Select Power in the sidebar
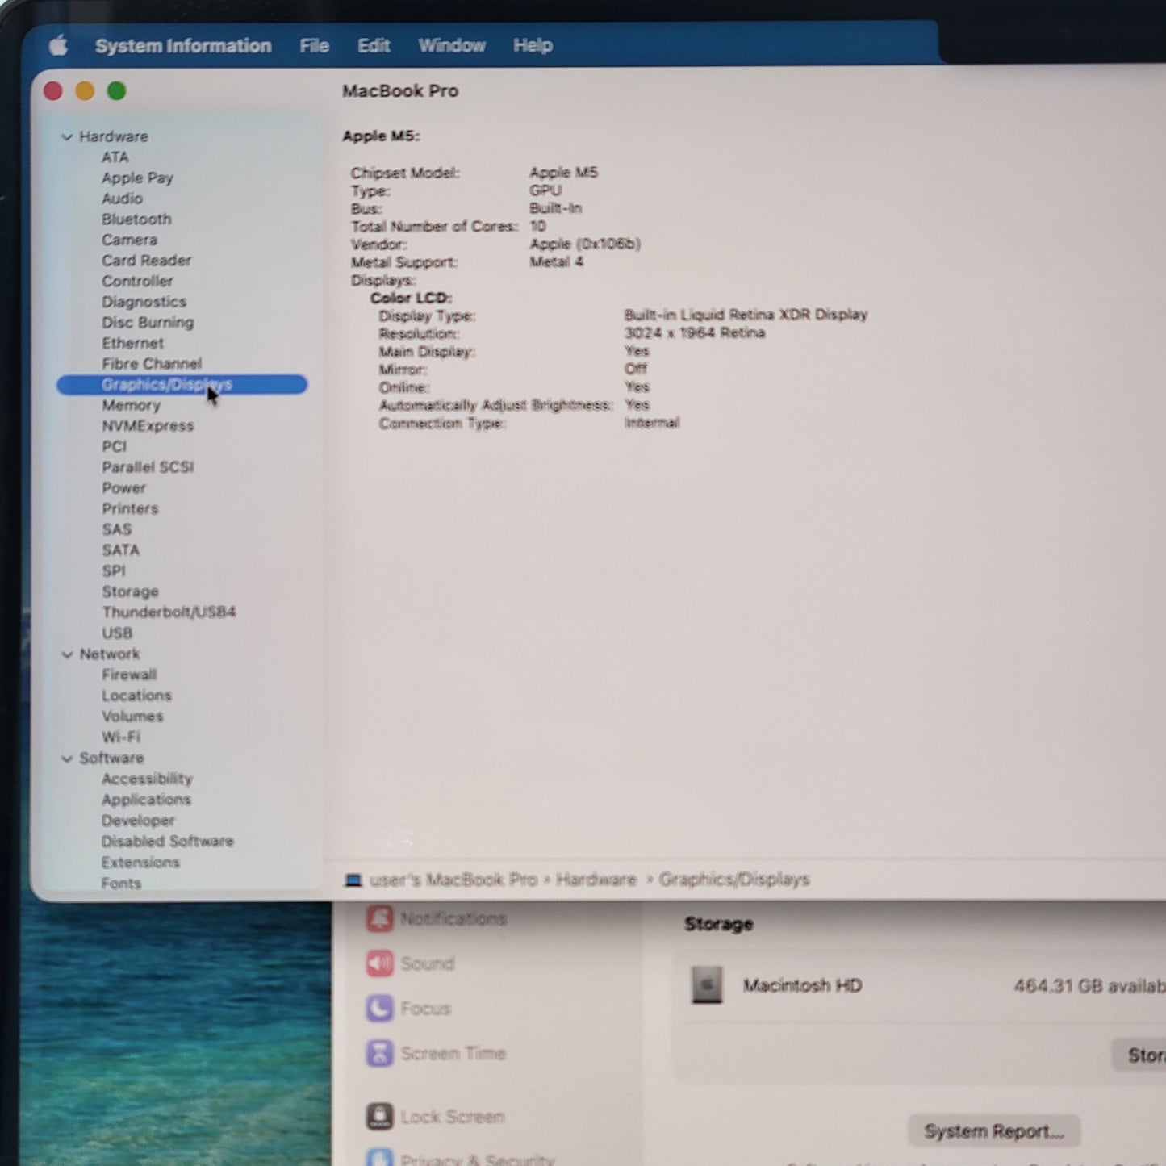Viewport: 1166px width, 1166px height. tap(123, 488)
